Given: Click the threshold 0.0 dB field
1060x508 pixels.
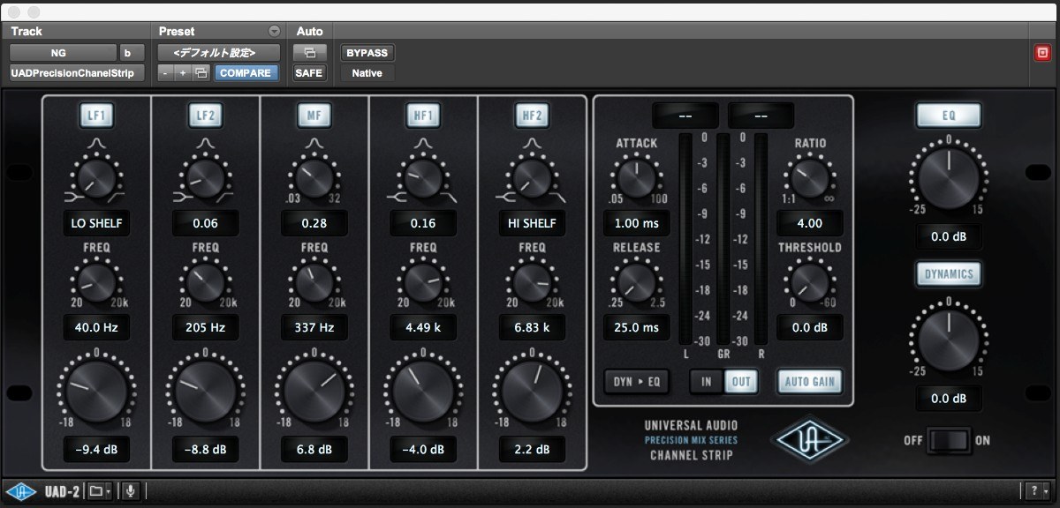Looking at the screenshot, I should pyautogui.click(x=810, y=328).
